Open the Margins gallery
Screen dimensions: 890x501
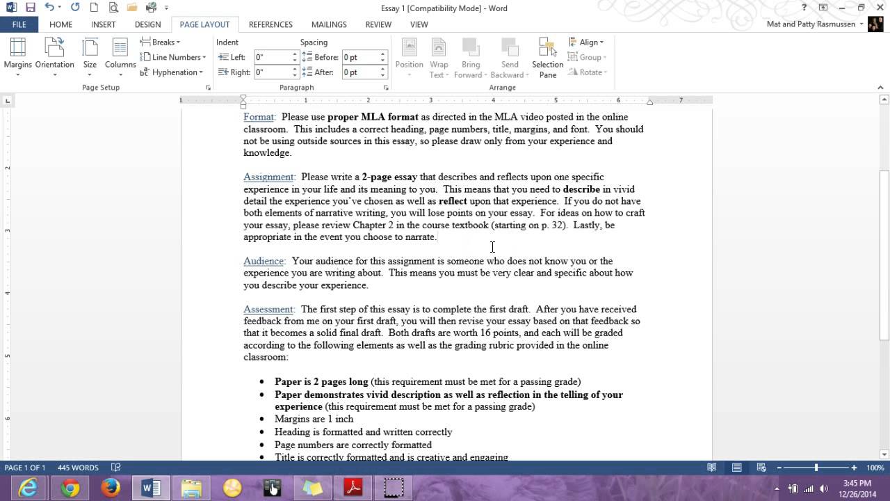tap(17, 57)
